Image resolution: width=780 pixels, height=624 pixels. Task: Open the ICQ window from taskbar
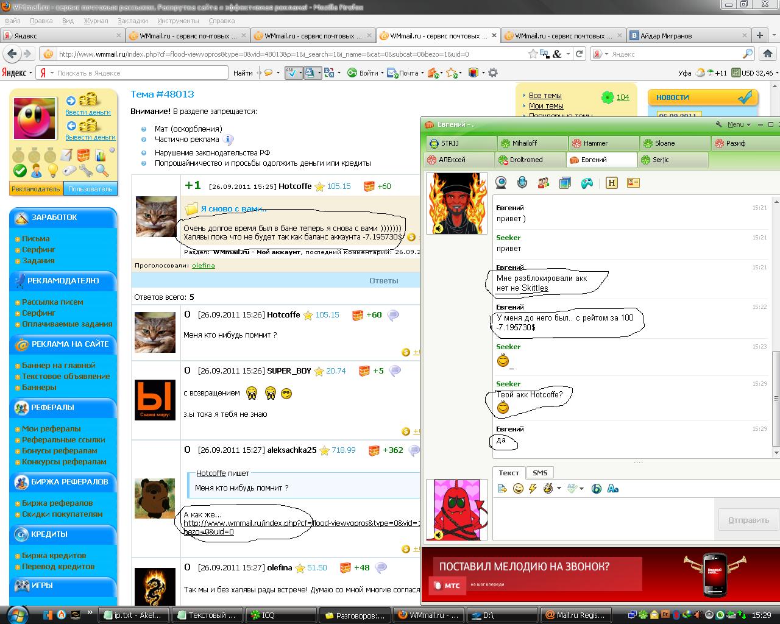click(x=281, y=615)
